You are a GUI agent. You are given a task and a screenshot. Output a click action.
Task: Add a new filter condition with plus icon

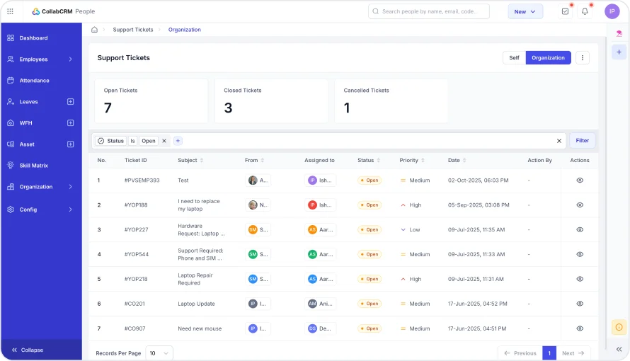[x=178, y=141]
